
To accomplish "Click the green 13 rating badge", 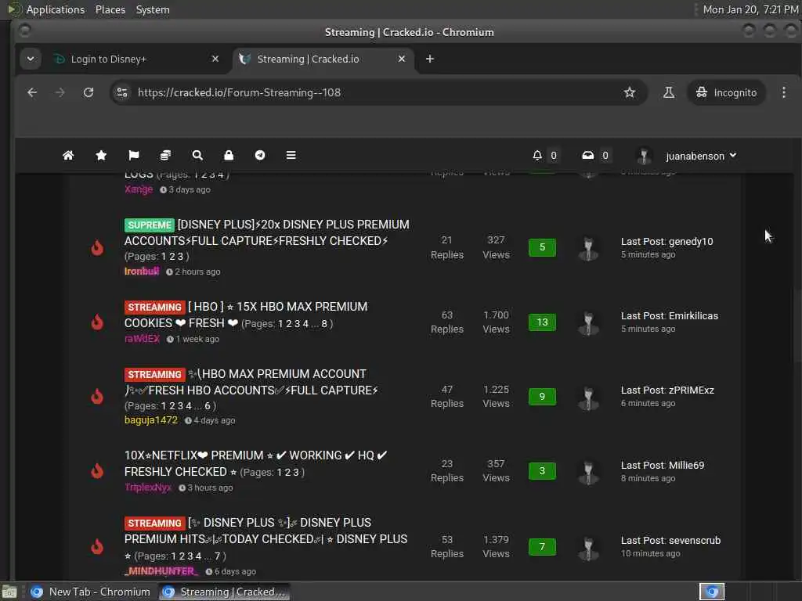I will coord(542,322).
